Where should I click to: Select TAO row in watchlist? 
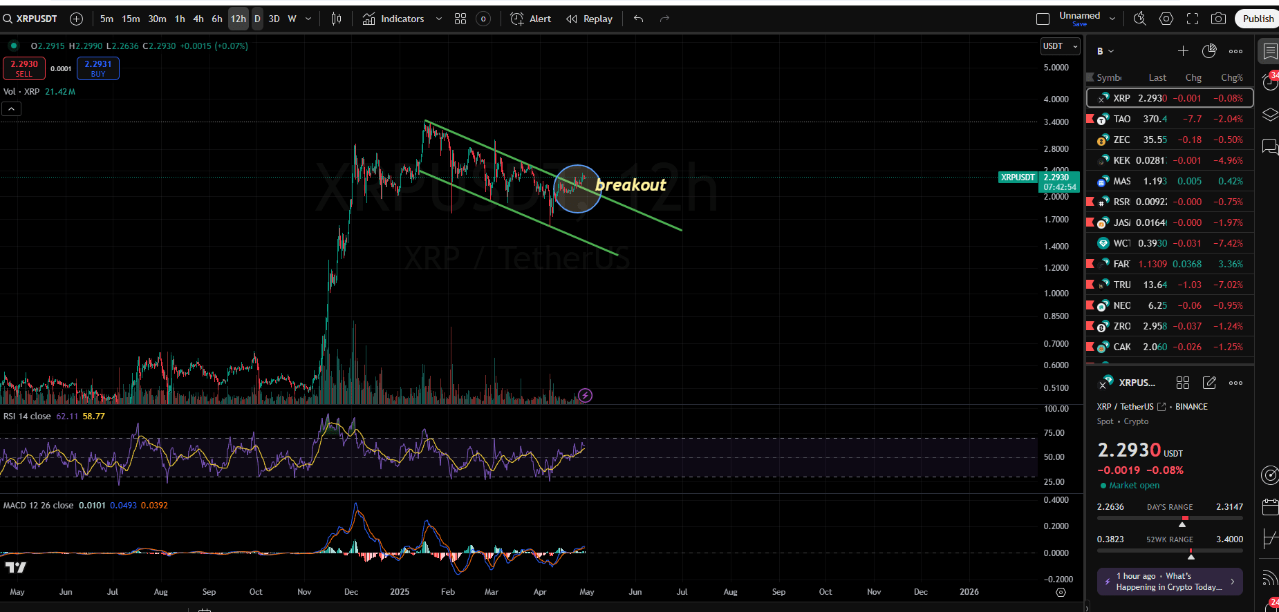[1170, 119]
